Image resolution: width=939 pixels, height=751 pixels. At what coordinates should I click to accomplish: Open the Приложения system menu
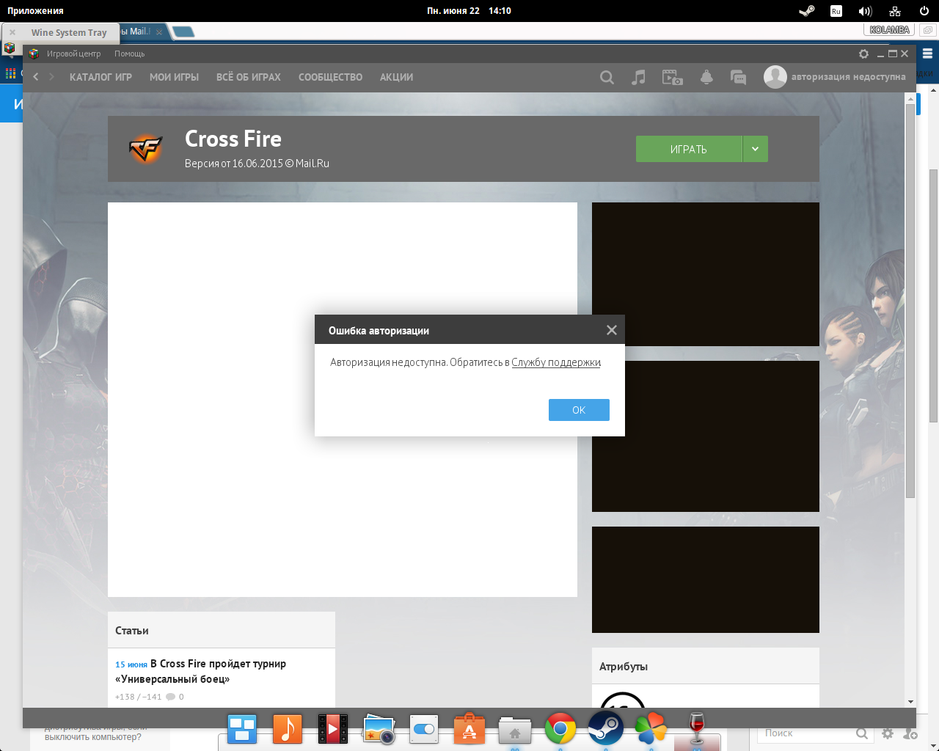[x=35, y=11]
